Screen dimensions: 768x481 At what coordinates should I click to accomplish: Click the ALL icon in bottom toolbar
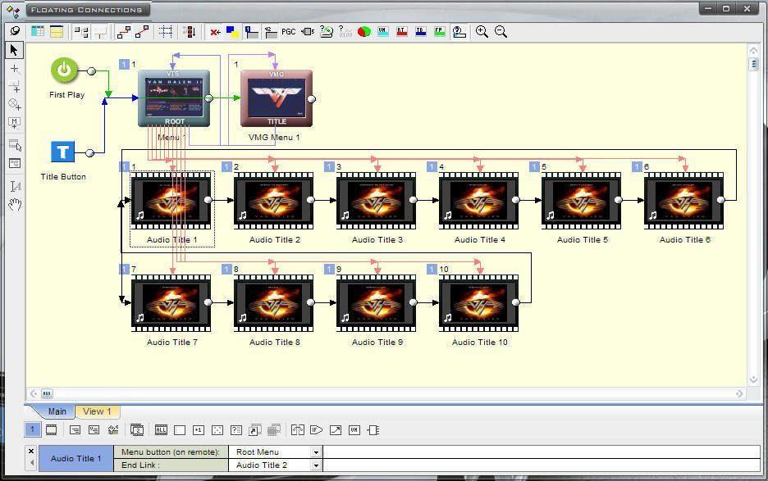coord(161,430)
